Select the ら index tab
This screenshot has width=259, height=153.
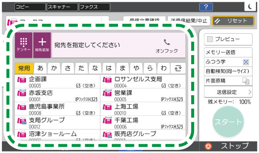point(150,68)
